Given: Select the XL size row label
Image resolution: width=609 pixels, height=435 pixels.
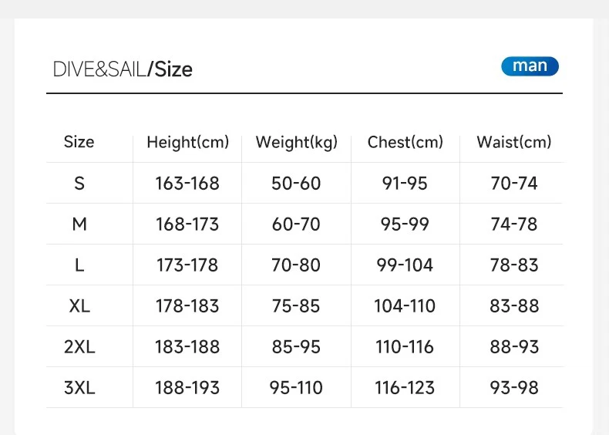Looking at the screenshot, I should pyautogui.click(x=79, y=306).
